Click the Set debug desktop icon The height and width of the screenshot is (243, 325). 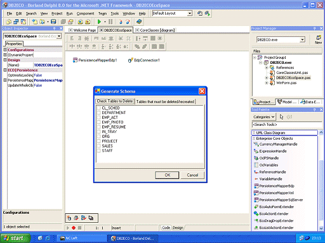coord(208,13)
